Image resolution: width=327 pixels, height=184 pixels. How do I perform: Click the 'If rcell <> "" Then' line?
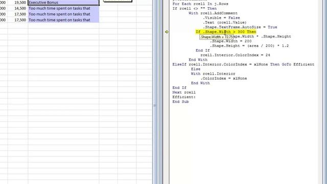tap(195, 9)
